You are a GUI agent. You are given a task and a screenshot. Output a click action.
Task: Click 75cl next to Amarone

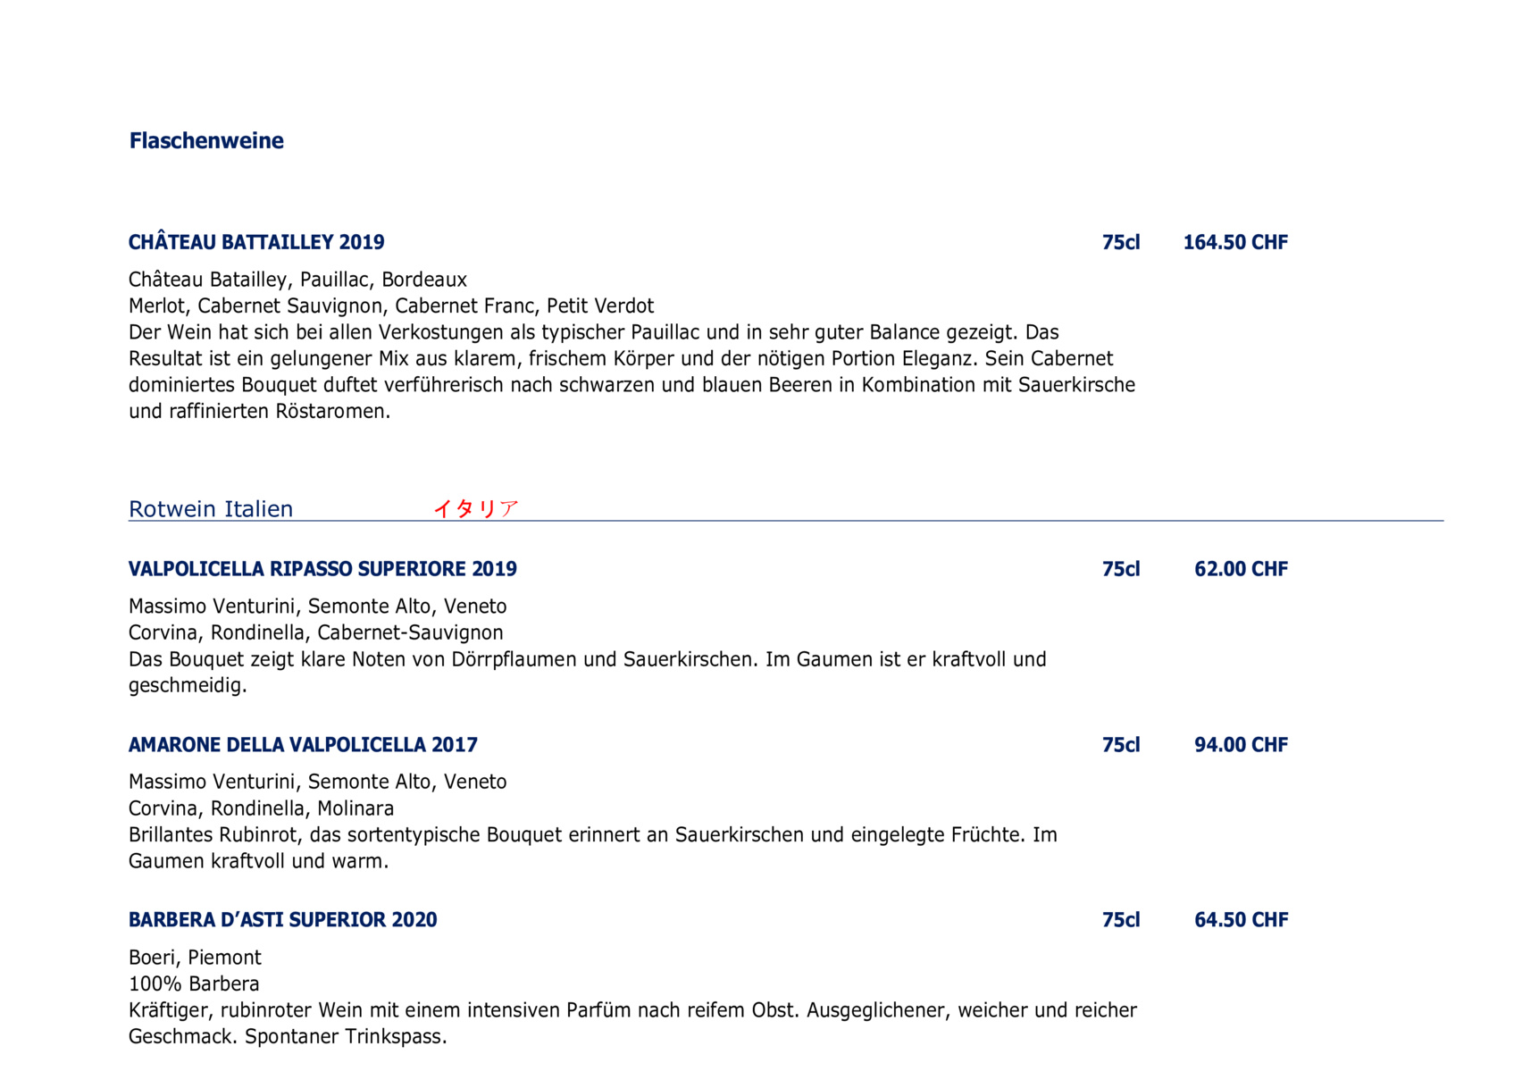1121,745
